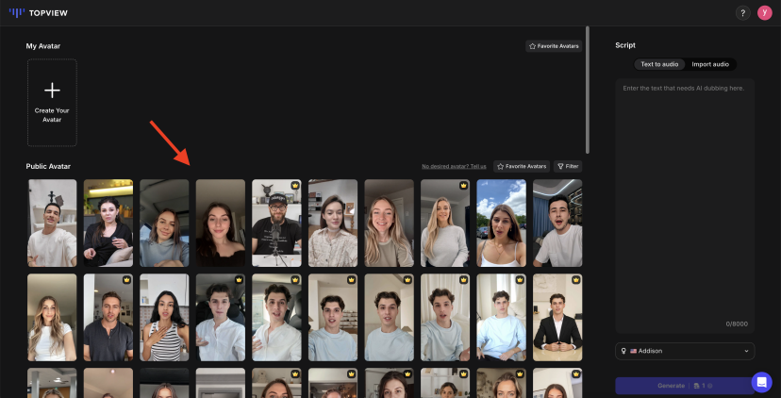The image size is (781, 398).
Task: Click the 'My Avatar' heading
Action: click(43, 46)
